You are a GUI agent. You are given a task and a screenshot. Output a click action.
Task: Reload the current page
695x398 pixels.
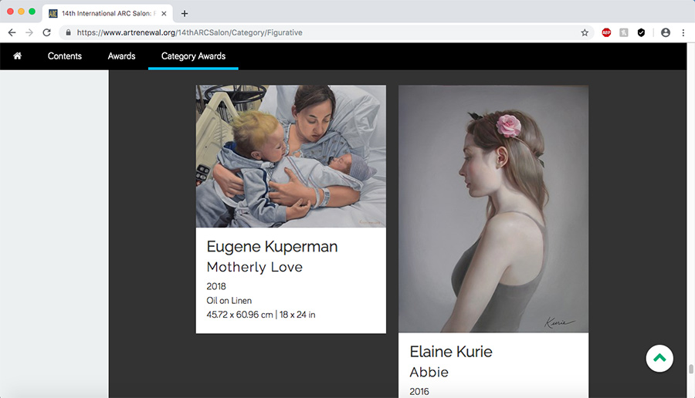(46, 32)
